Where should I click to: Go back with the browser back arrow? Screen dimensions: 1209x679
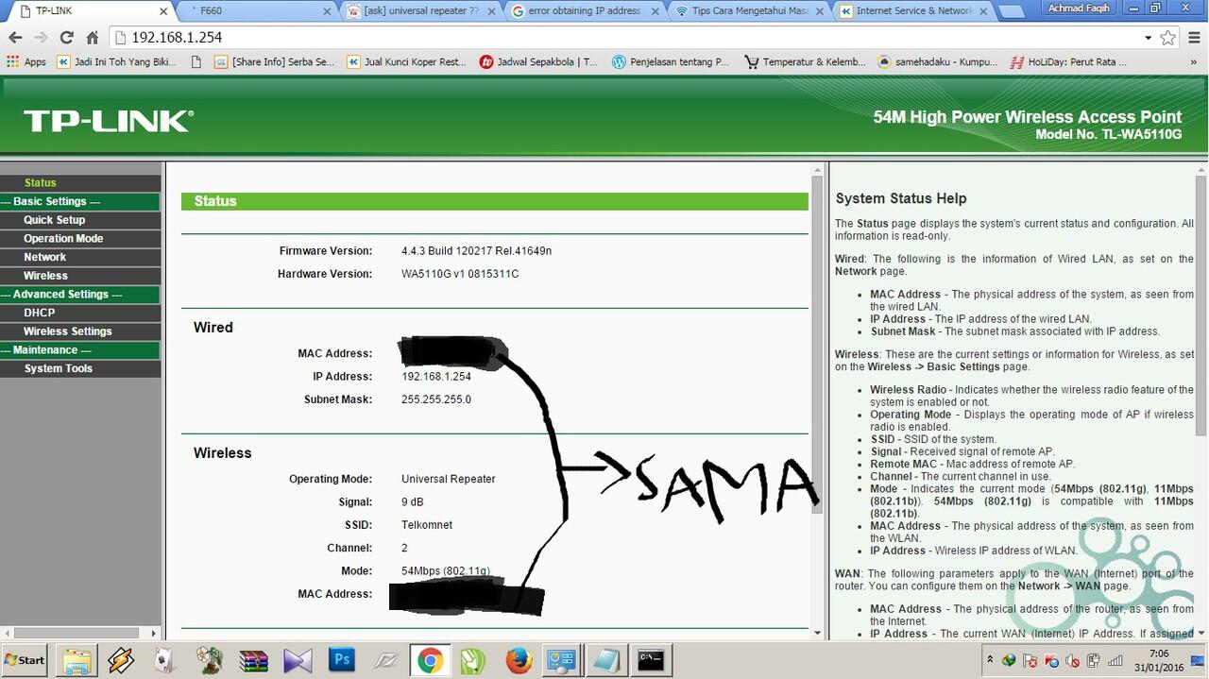coord(15,38)
